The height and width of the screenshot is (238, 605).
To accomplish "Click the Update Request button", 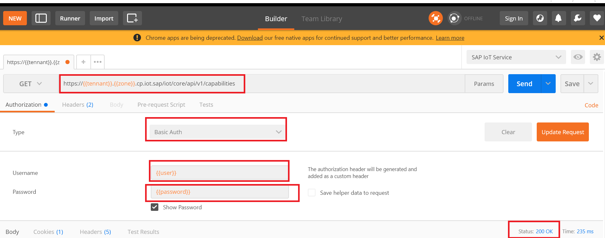I will point(562,132).
